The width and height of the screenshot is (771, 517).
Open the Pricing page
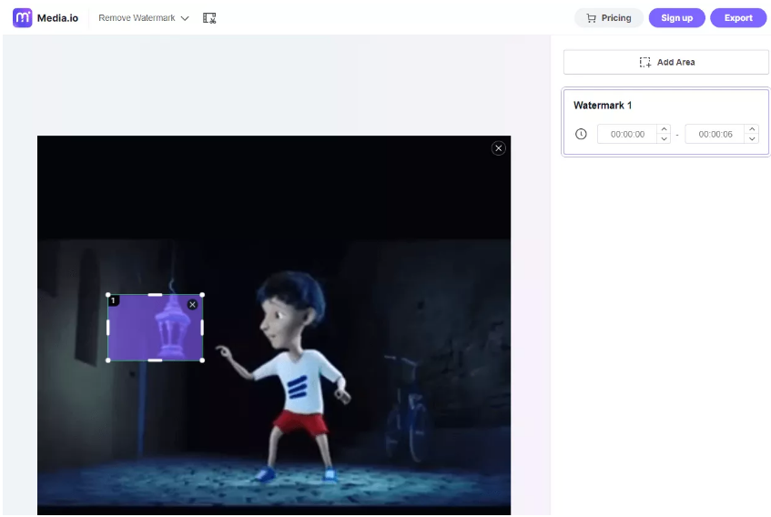(x=609, y=18)
